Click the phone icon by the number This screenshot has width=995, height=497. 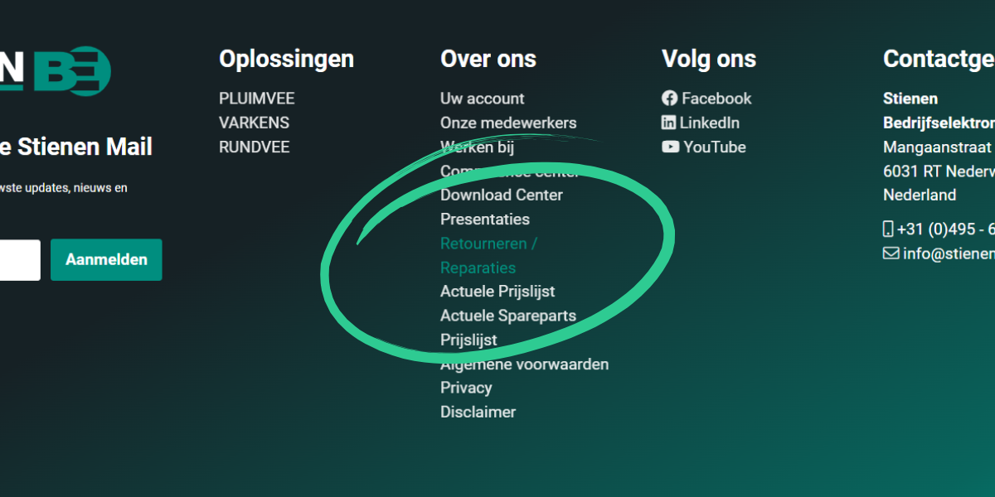889,229
